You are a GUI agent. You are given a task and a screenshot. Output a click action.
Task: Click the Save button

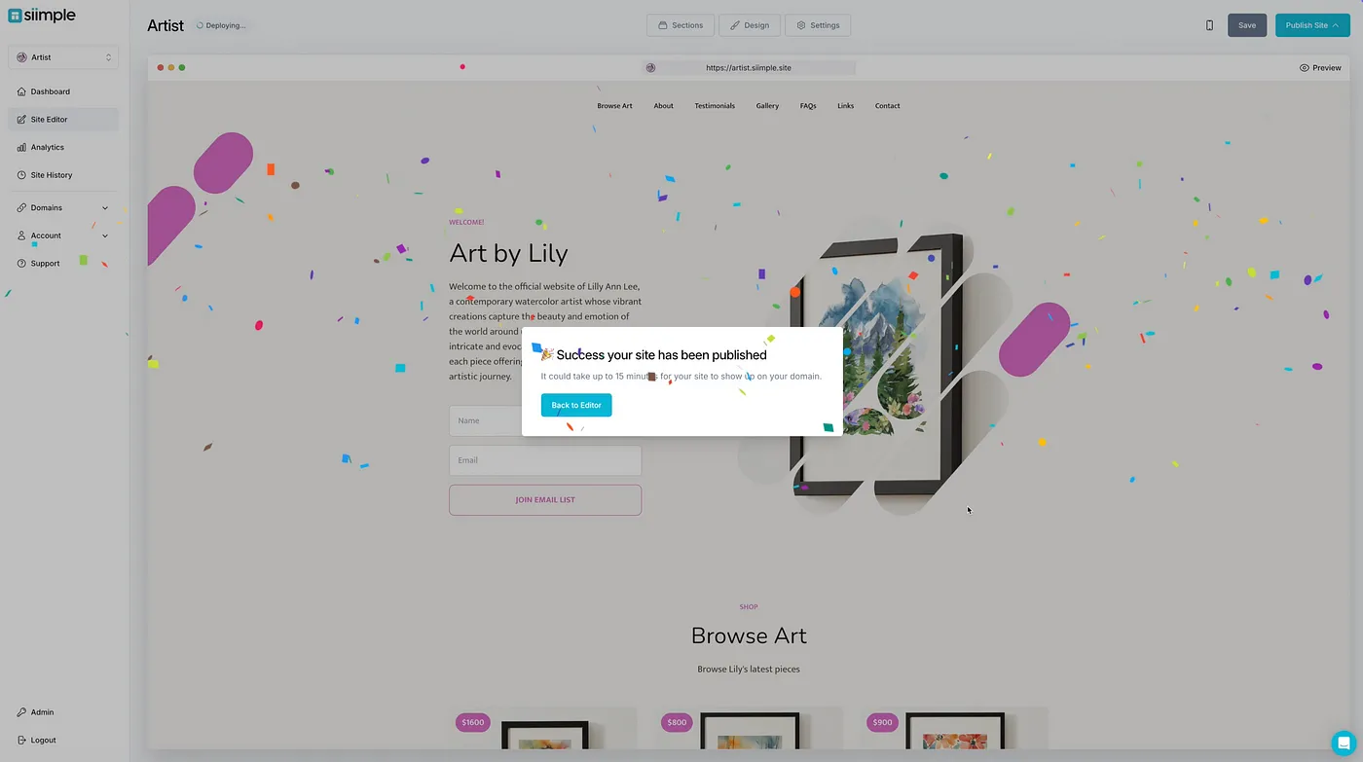(1247, 25)
